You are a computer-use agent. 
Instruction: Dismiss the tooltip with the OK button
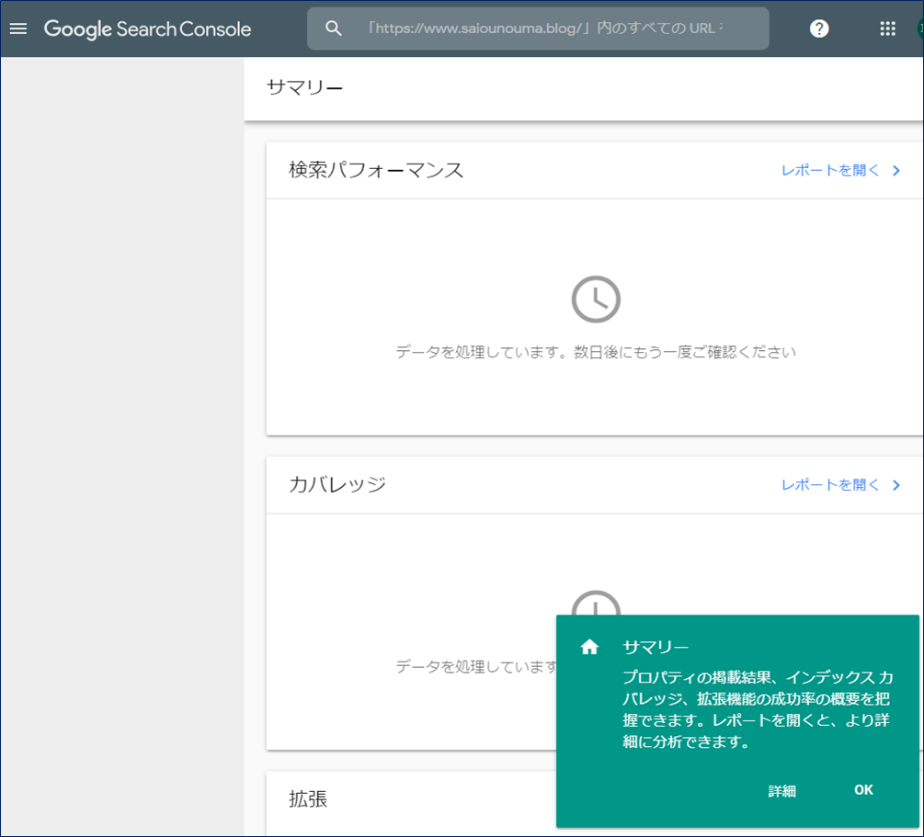[862, 790]
